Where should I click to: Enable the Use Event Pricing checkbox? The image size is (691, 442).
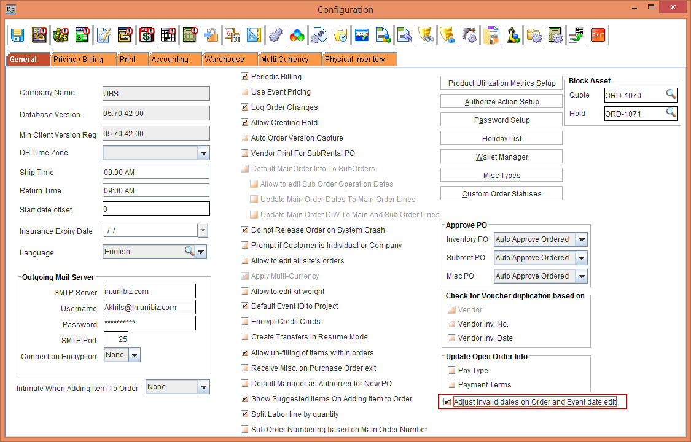245,92
